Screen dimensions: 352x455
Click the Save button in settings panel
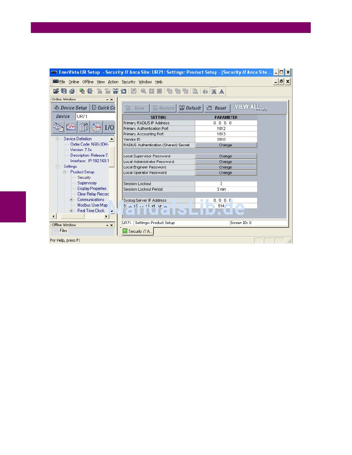click(x=136, y=108)
